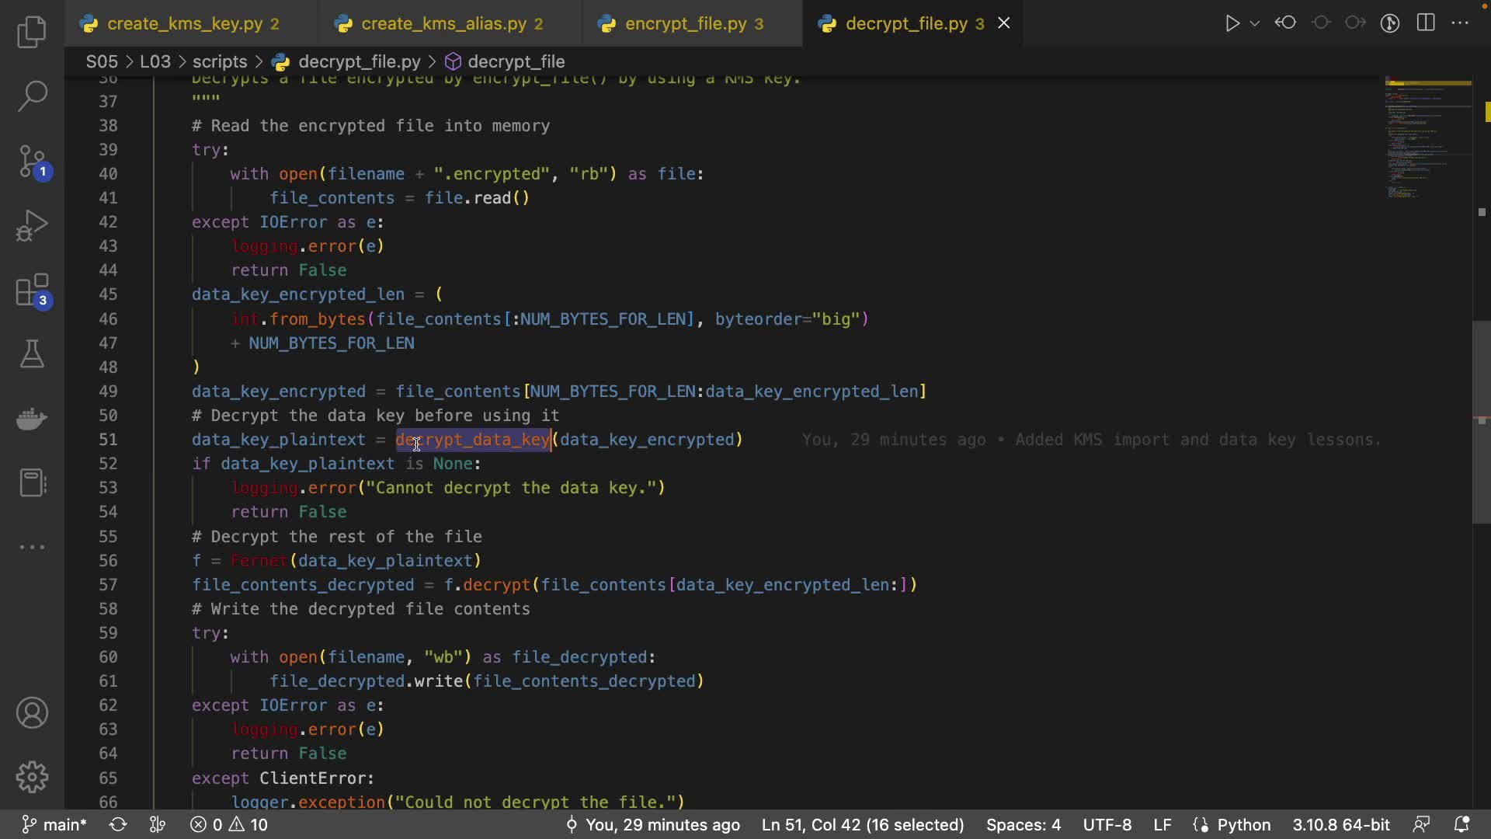Open the Docker view in activity bar
The image size is (1491, 839).
(x=32, y=419)
